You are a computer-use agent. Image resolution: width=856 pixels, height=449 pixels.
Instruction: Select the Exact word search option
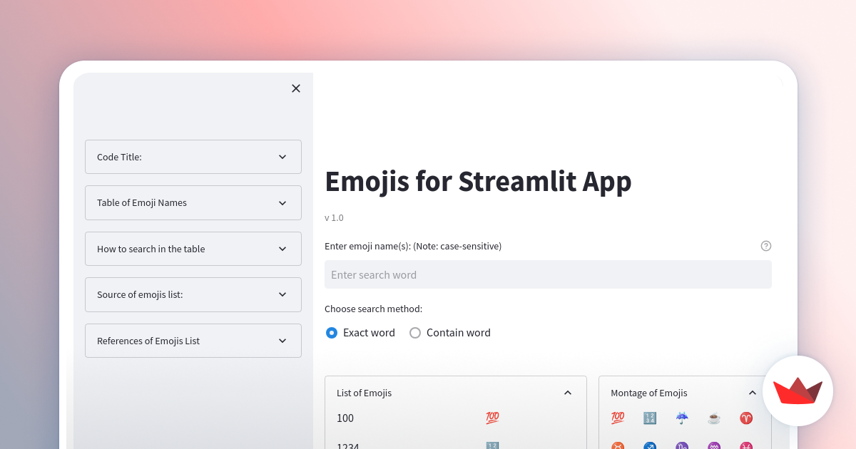coord(331,332)
